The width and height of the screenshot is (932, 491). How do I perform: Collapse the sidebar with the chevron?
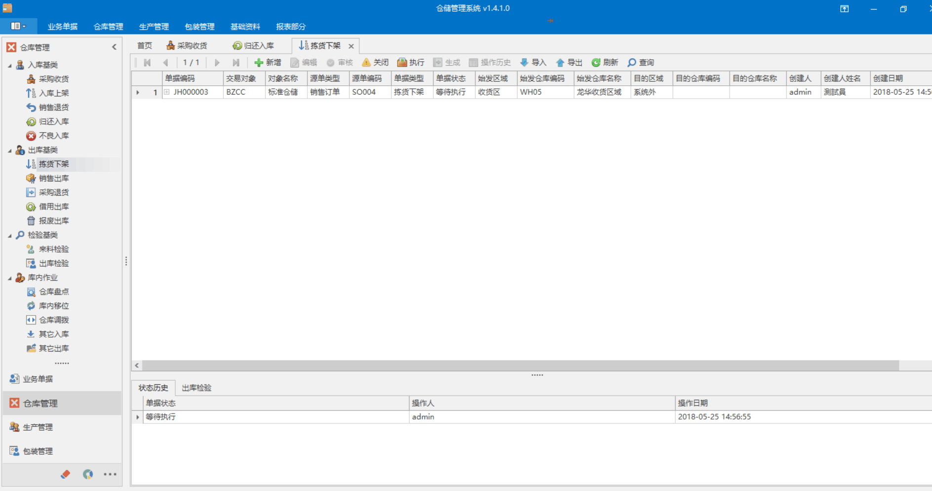pos(114,47)
